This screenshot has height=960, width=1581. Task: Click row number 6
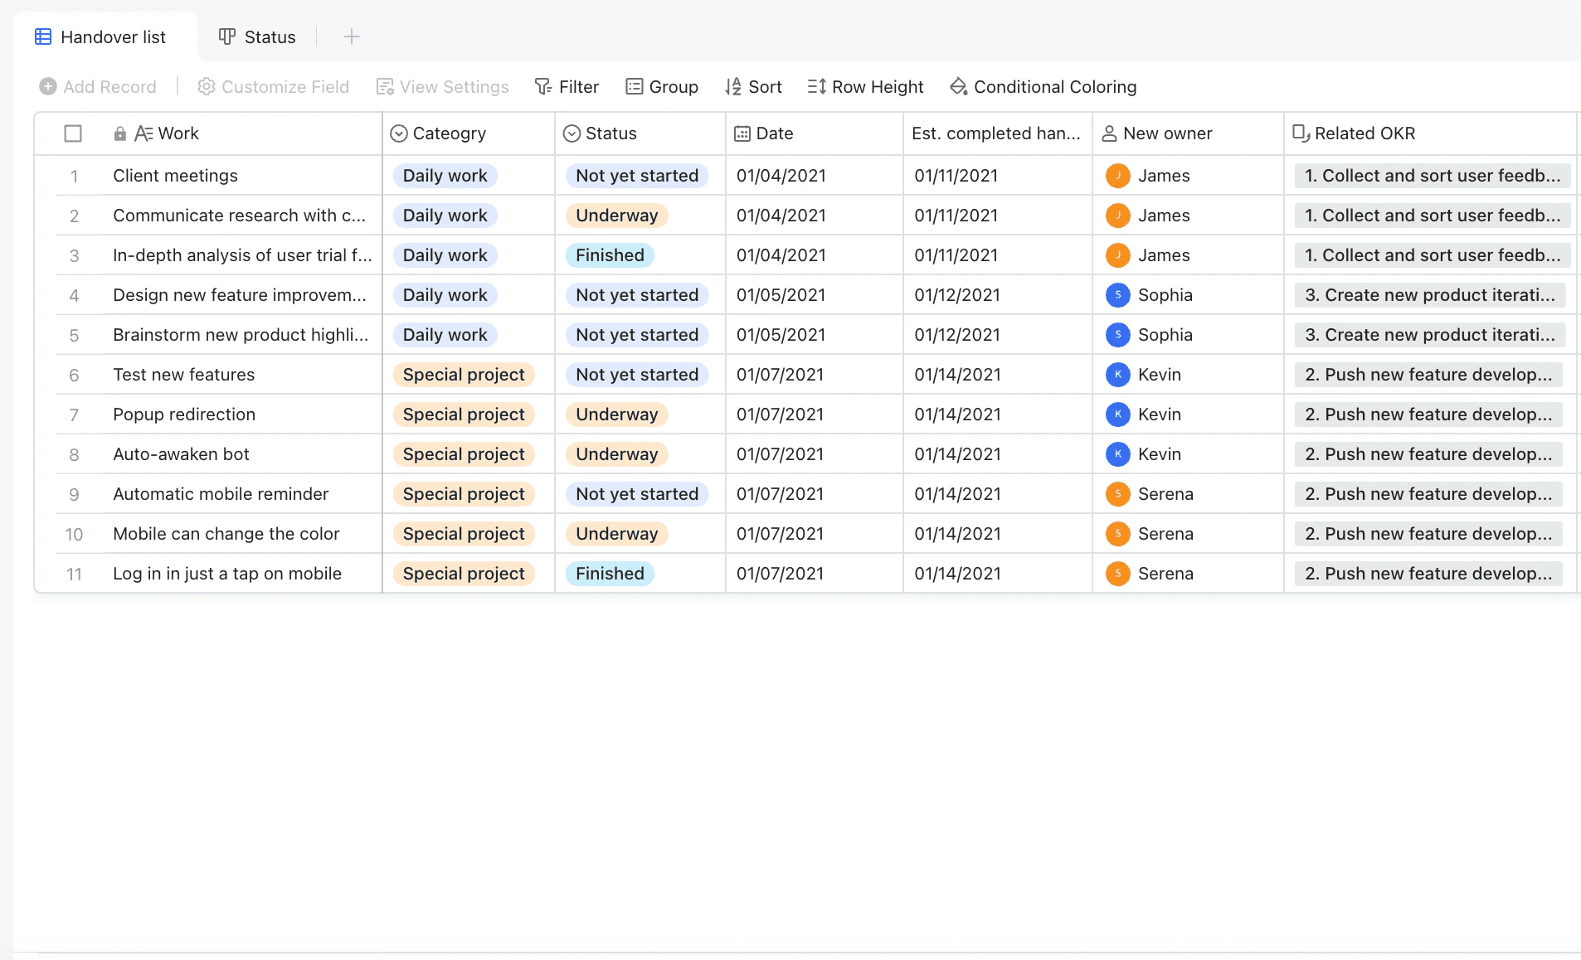click(74, 375)
